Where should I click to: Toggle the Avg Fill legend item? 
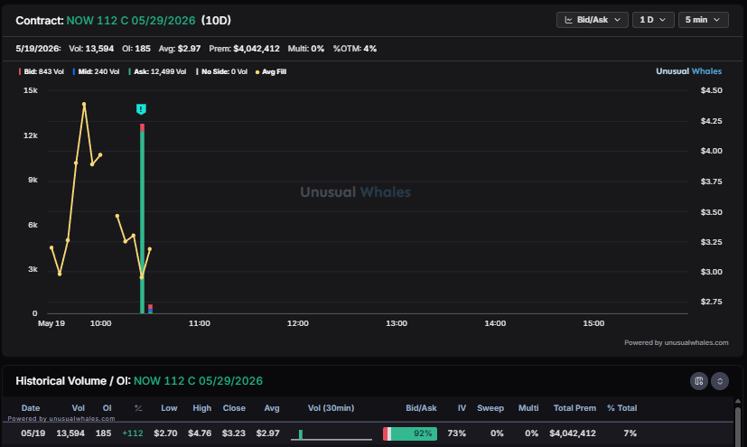(271, 72)
